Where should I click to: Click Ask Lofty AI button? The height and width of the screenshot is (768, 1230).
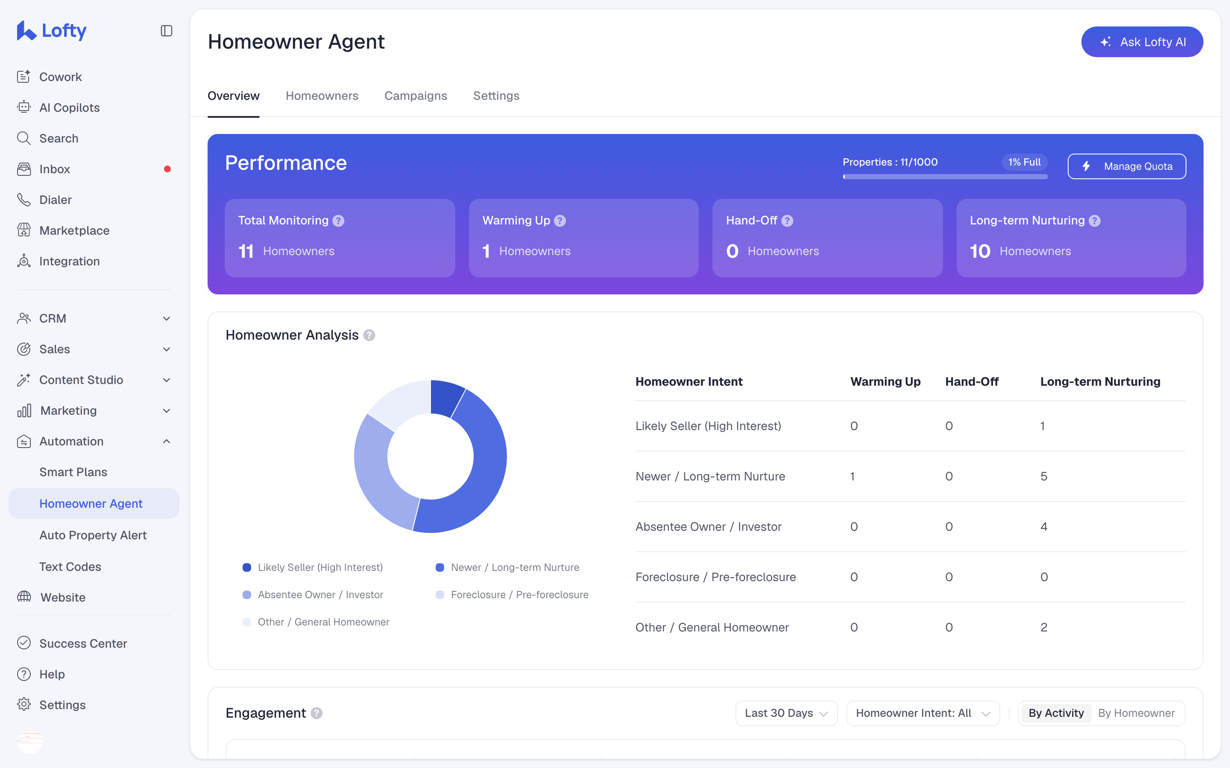(x=1142, y=42)
